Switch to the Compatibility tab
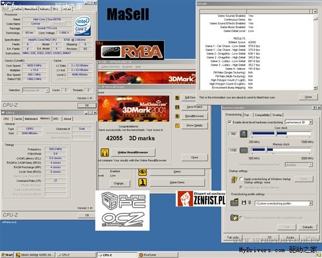322x258 pixels. tap(262, 115)
